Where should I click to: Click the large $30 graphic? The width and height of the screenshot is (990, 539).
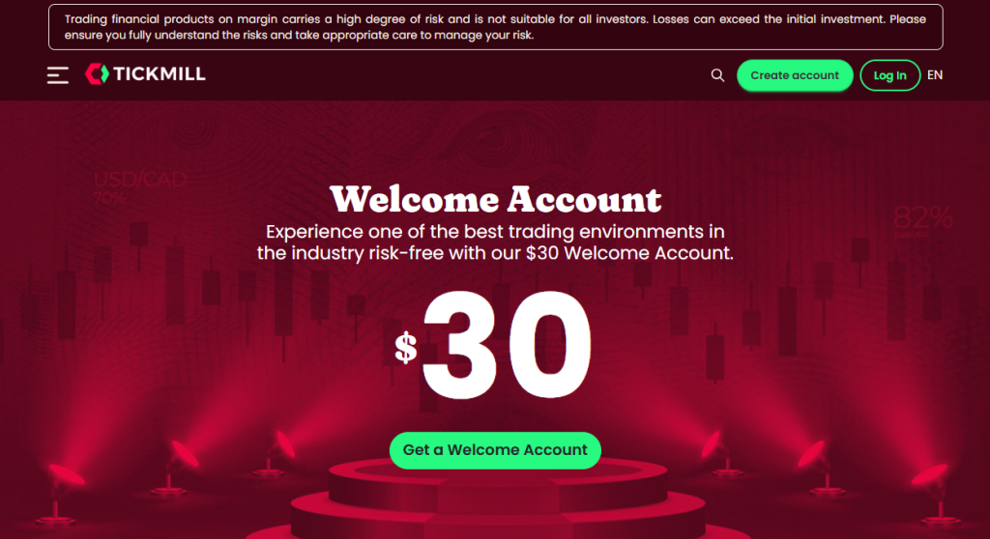pyautogui.click(x=494, y=344)
